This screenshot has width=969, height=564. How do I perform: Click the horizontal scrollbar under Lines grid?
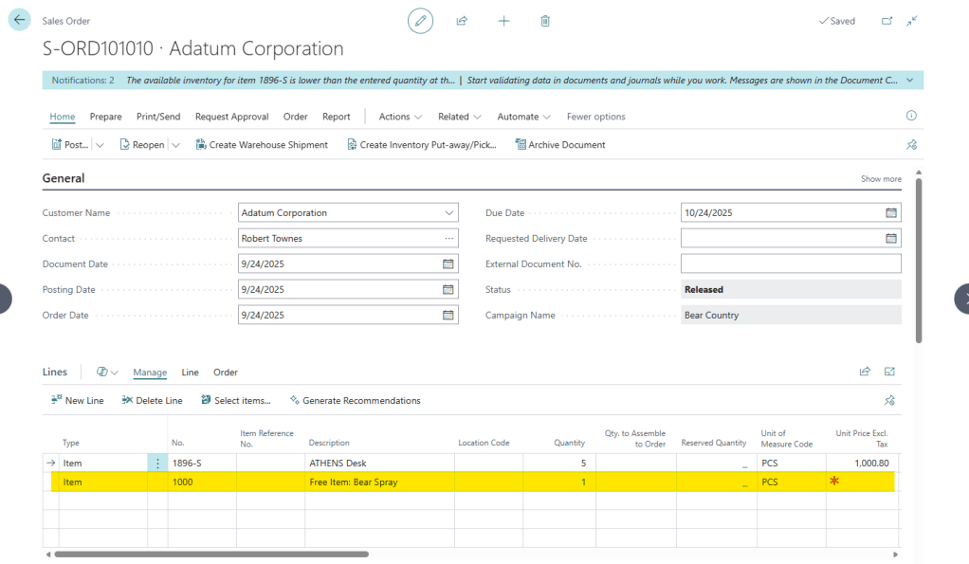[211, 554]
